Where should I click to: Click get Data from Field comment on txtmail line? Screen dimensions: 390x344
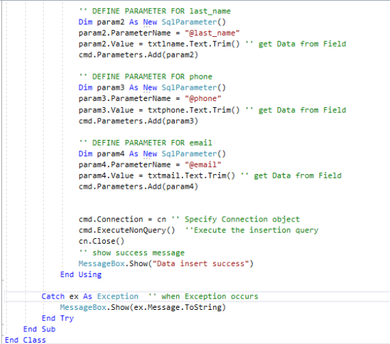tap(291, 175)
